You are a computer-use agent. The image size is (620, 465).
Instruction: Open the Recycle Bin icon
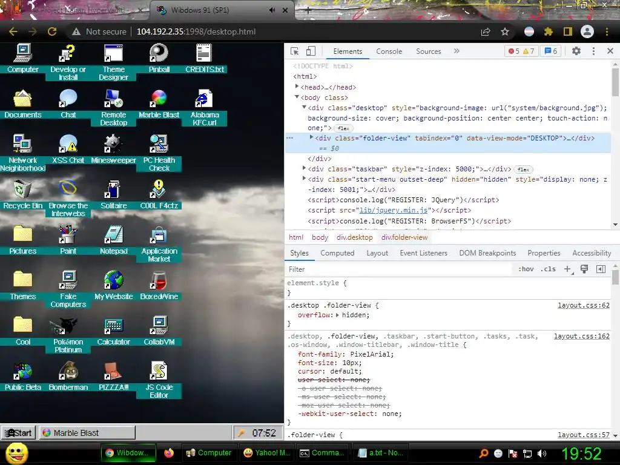22,195
